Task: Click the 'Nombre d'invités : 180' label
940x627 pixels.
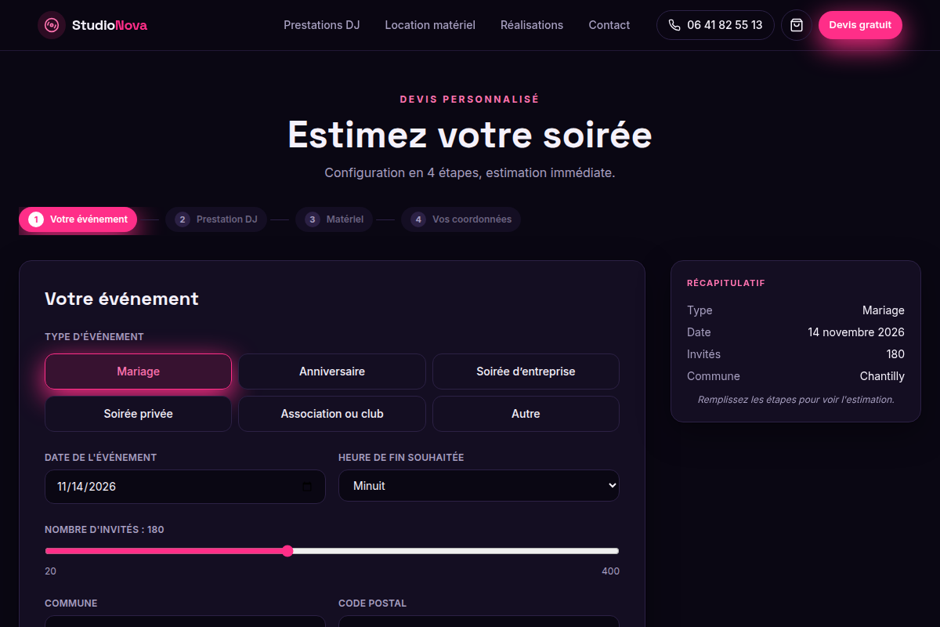Action: pyautogui.click(x=104, y=530)
